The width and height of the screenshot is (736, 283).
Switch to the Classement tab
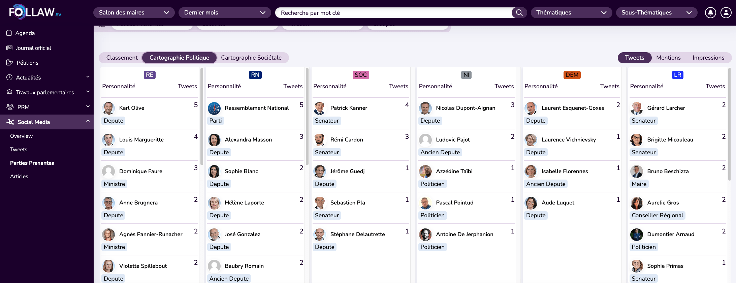click(x=122, y=58)
